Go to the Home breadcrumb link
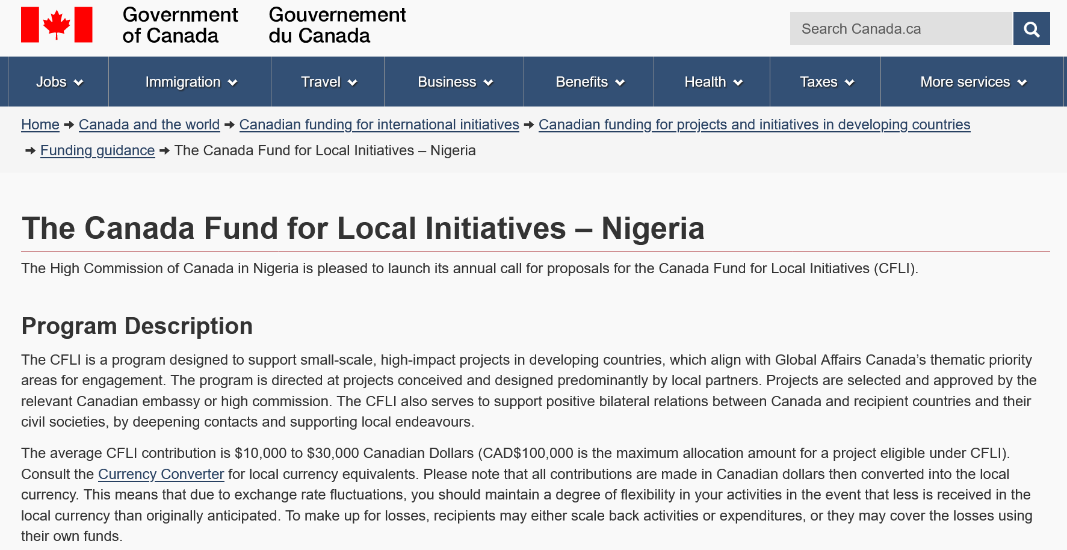The width and height of the screenshot is (1067, 550). click(40, 125)
